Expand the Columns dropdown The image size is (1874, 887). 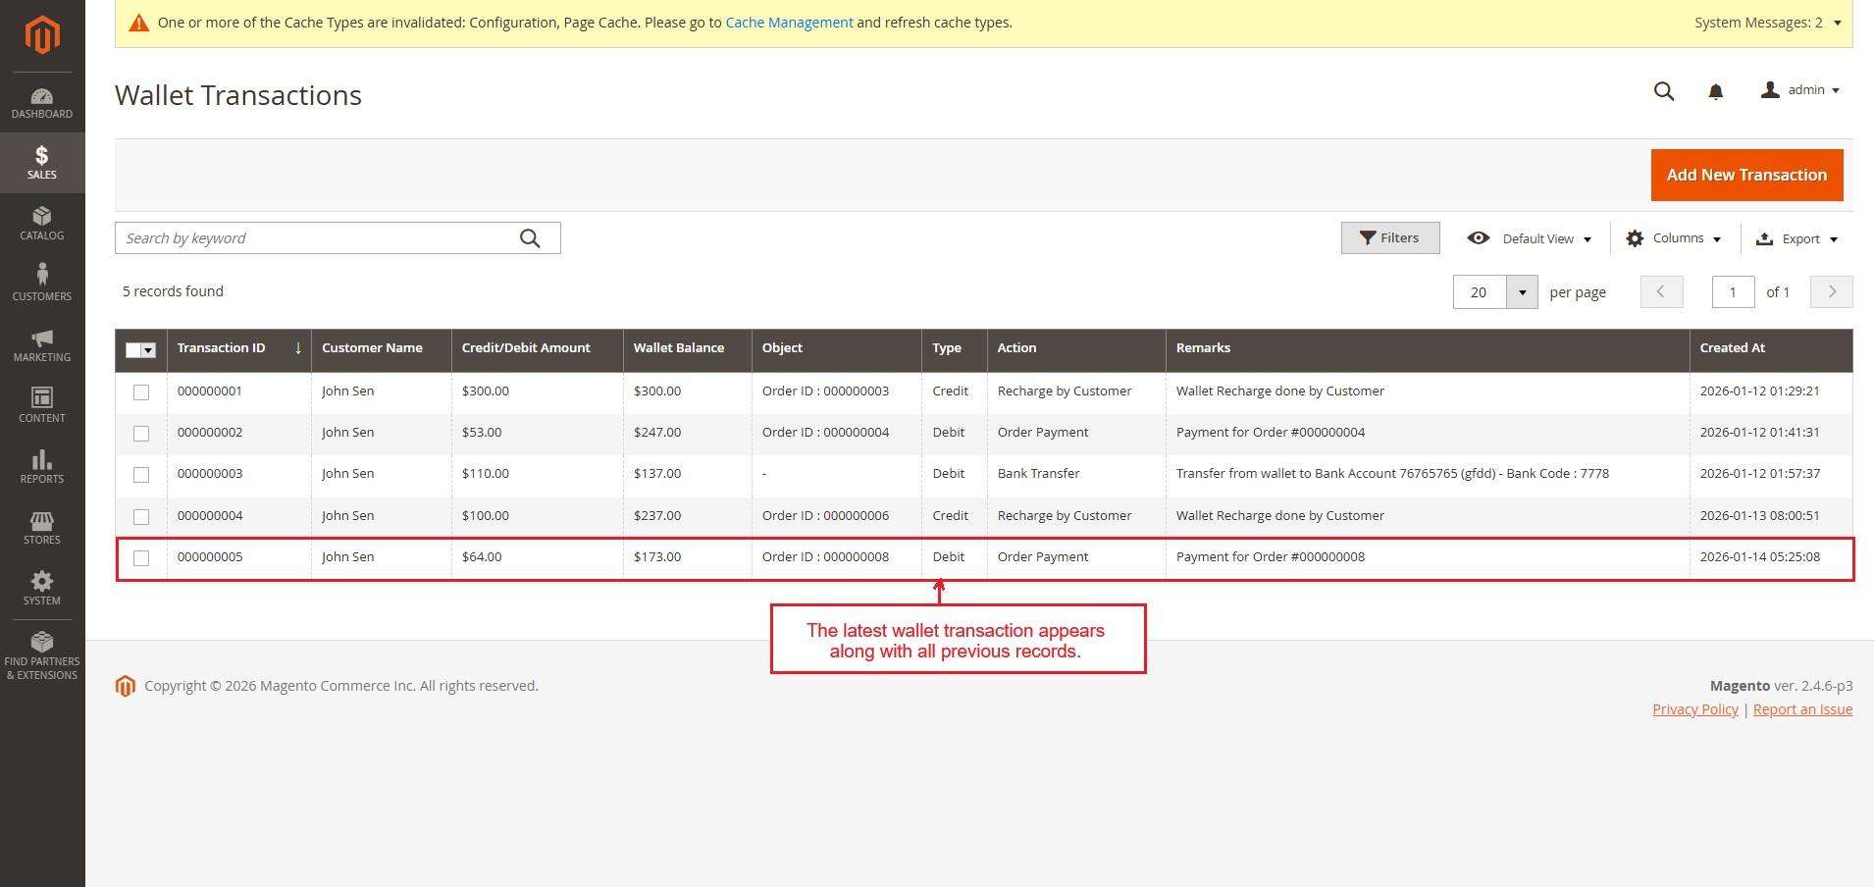(x=1674, y=238)
